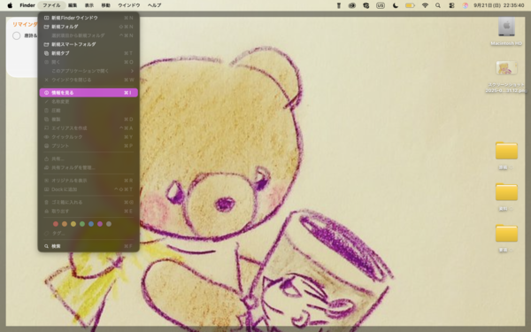This screenshot has height=332, width=531.
Task: Select 取り出す menu entry
Action: pyautogui.click(x=88, y=211)
